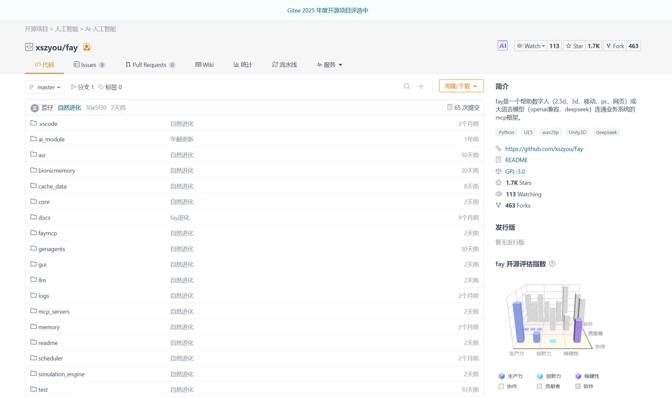Screen dimensions: 672x397
Task: Click the folder icon for logs
Action: click(x=34, y=295)
